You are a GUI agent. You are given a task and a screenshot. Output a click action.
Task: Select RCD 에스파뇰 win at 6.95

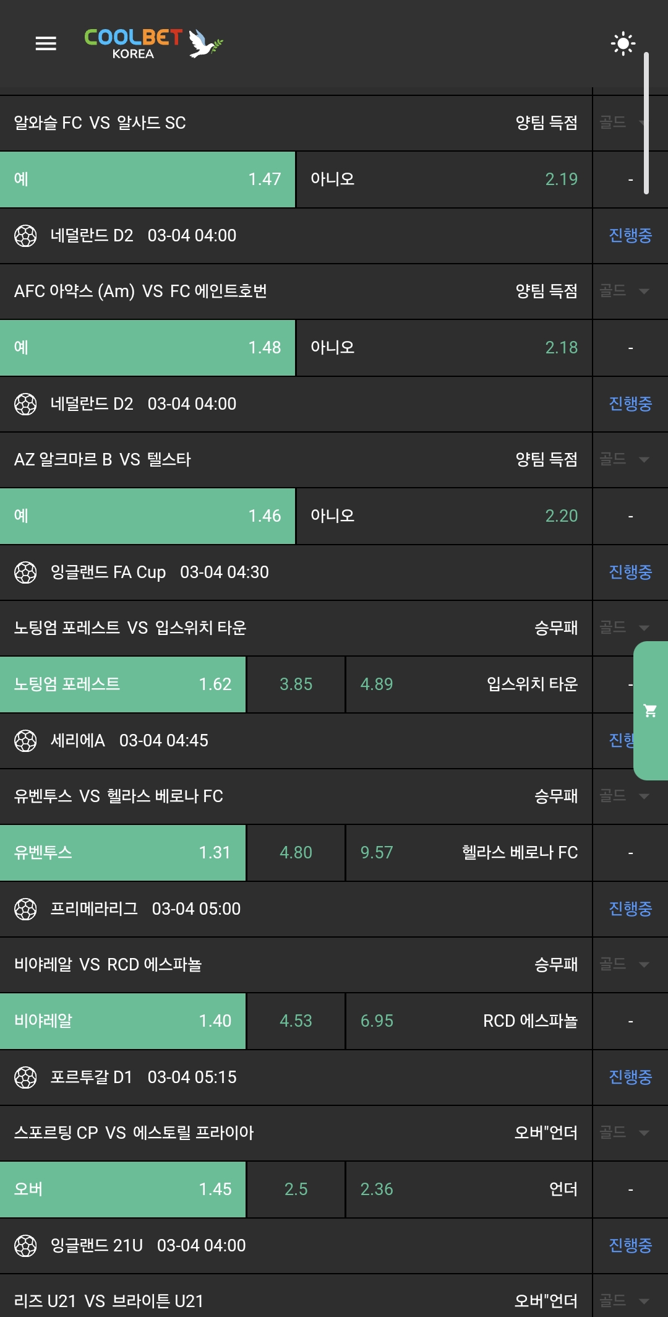(x=468, y=1021)
